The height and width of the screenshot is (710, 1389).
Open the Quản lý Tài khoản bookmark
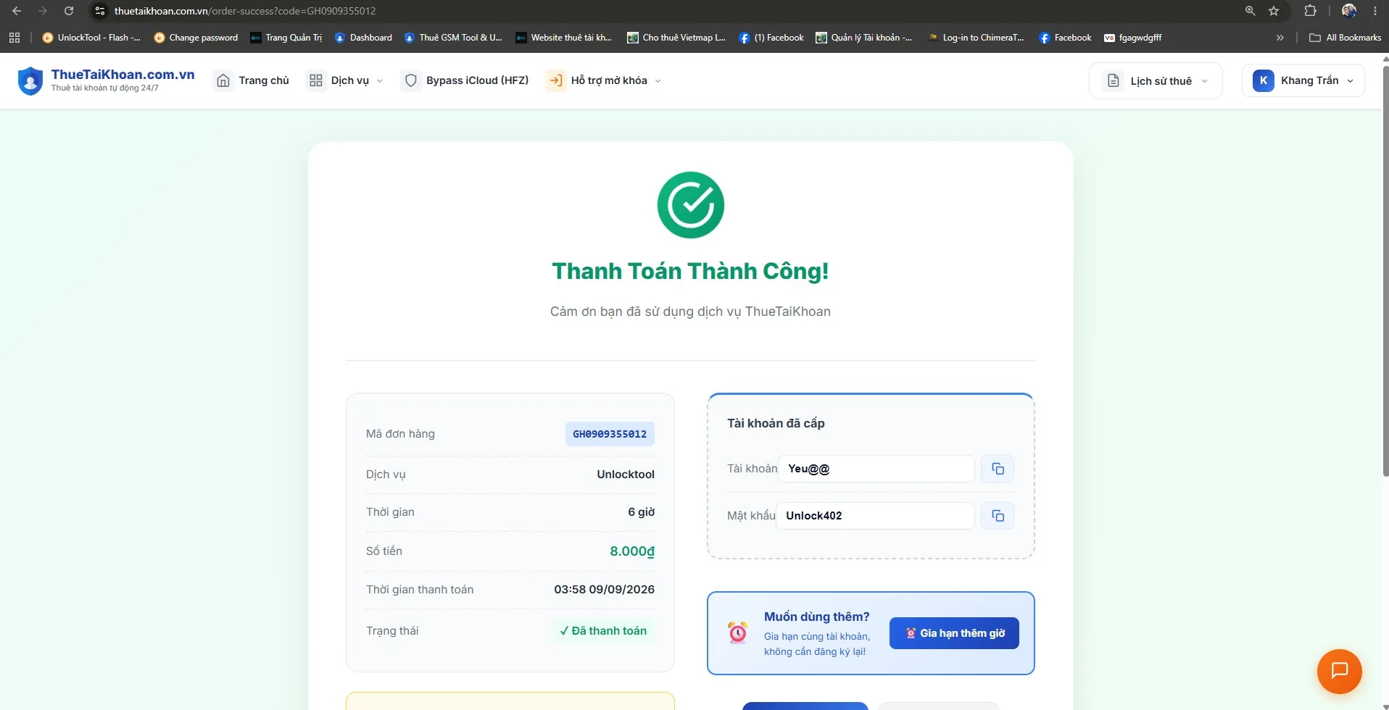pyautogui.click(x=864, y=38)
